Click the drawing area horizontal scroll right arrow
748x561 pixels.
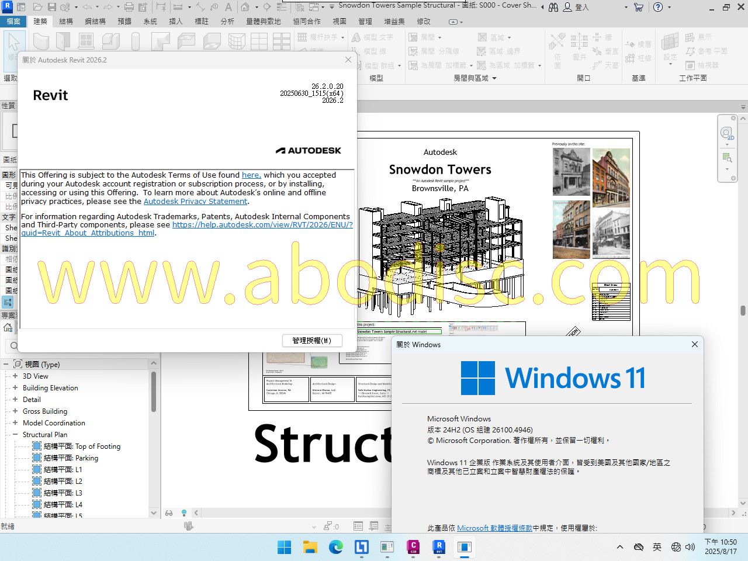click(734, 512)
